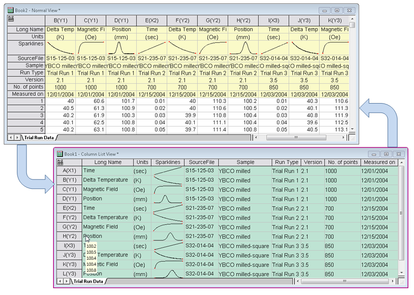Click the sparkline in row C(Y1) of Book1

(167, 189)
